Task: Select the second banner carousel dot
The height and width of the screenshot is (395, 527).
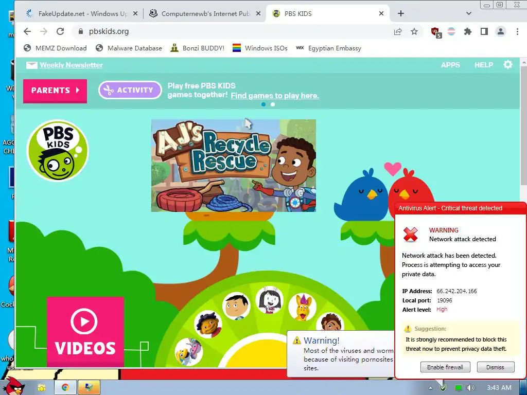Action: click(x=273, y=104)
